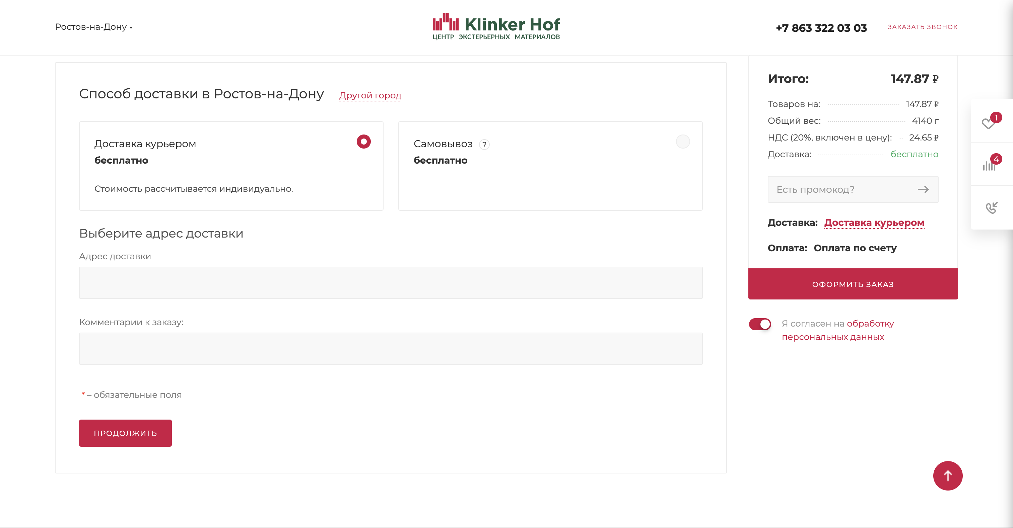This screenshot has width=1013, height=528.
Task: Click the Klinker Hof logo
Action: click(x=496, y=27)
